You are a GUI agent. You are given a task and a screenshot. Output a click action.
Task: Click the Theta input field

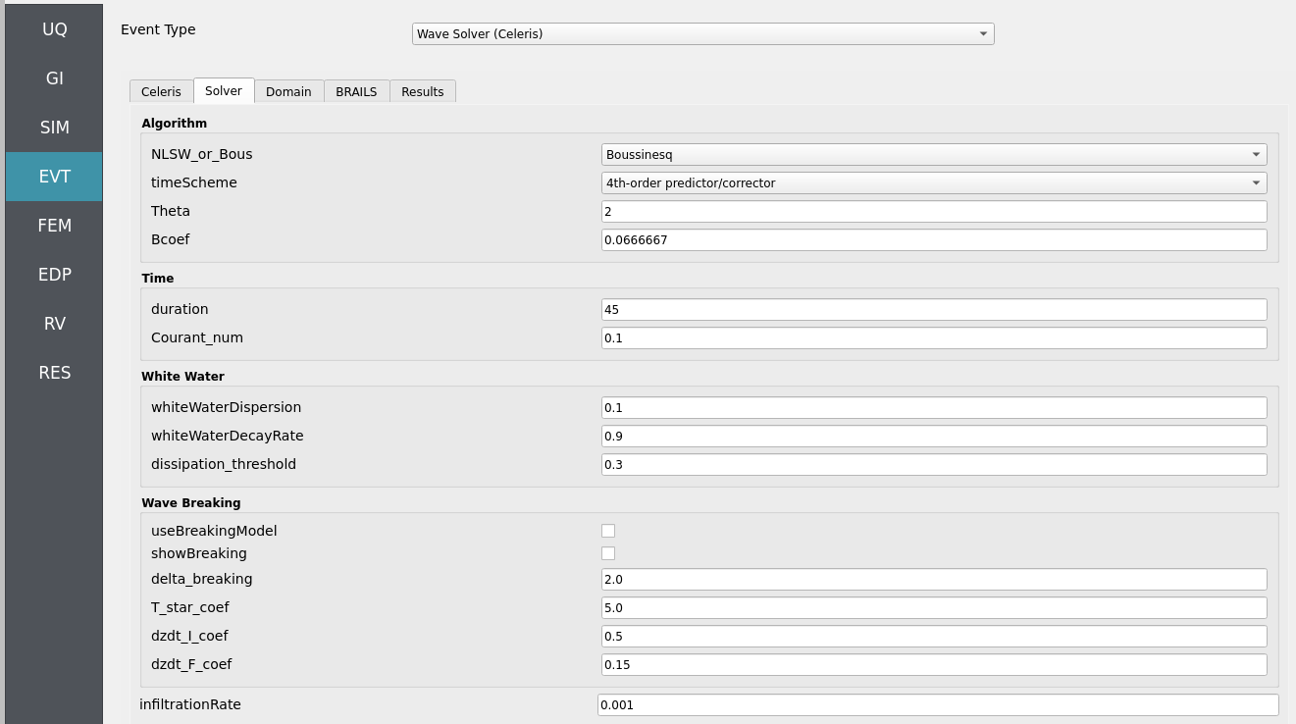[934, 211]
